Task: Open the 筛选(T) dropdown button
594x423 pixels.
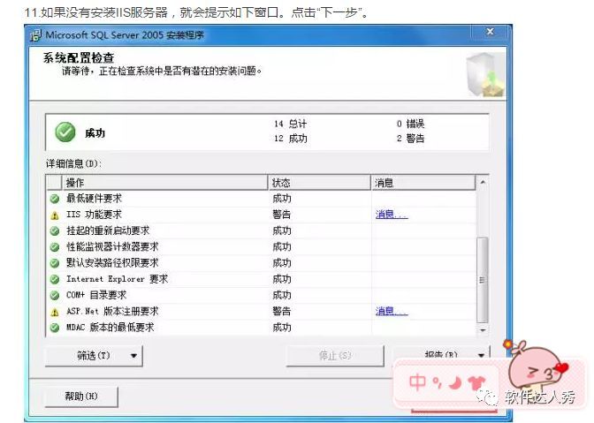Action: (94, 356)
